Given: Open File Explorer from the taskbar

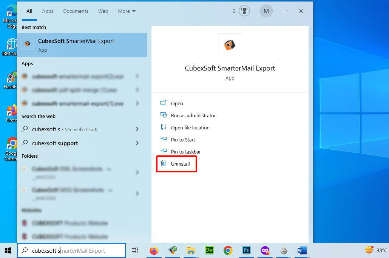Looking at the screenshot, I should click(191, 250).
